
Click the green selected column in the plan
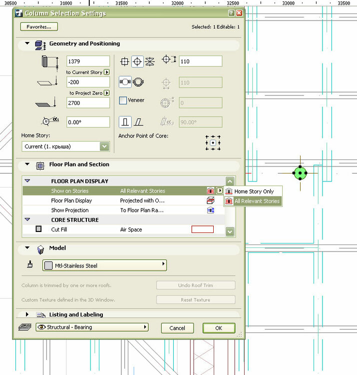(x=300, y=173)
